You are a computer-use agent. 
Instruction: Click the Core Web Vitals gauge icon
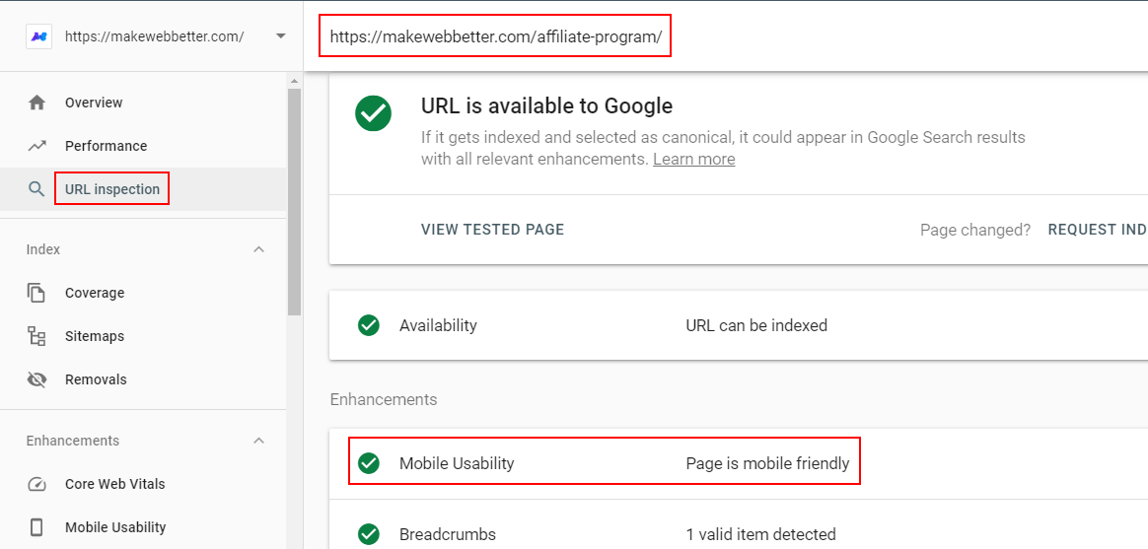[x=36, y=484]
